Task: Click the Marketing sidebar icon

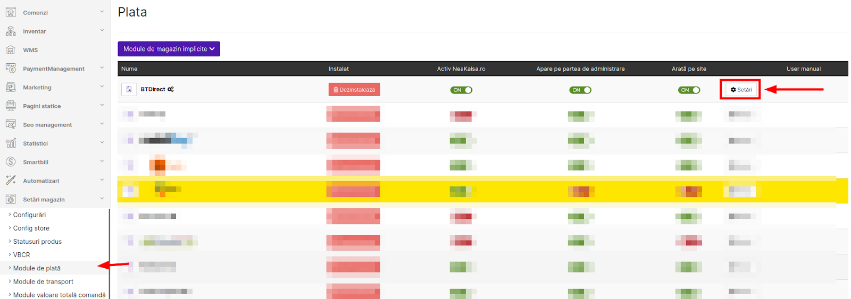Action: coord(11,87)
